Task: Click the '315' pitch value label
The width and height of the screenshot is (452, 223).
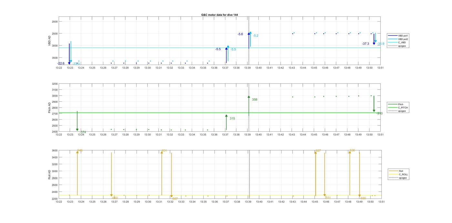Action: point(232,119)
